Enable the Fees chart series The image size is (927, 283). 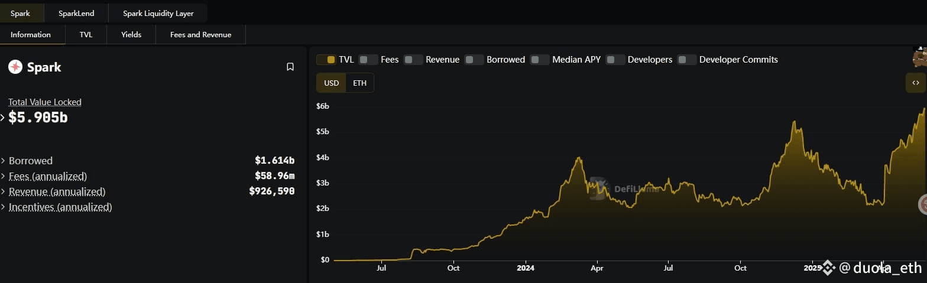368,60
